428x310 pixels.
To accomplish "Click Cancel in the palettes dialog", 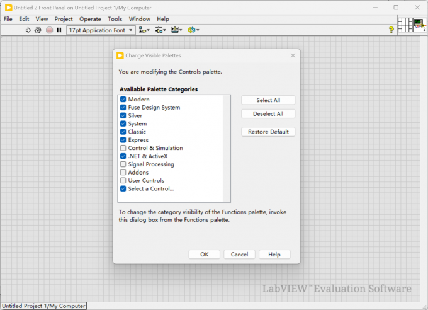I will point(239,255).
